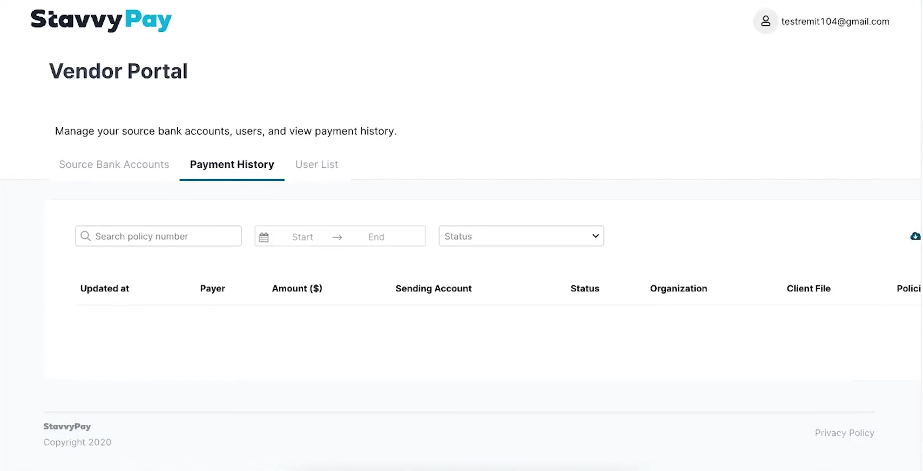This screenshot has width=923, height=471.
Task: Click the Status column header in table
Action: [585, 289]
